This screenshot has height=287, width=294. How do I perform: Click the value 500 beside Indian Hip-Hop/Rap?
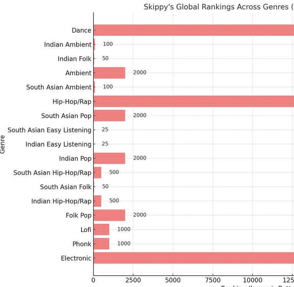[114, 201]
